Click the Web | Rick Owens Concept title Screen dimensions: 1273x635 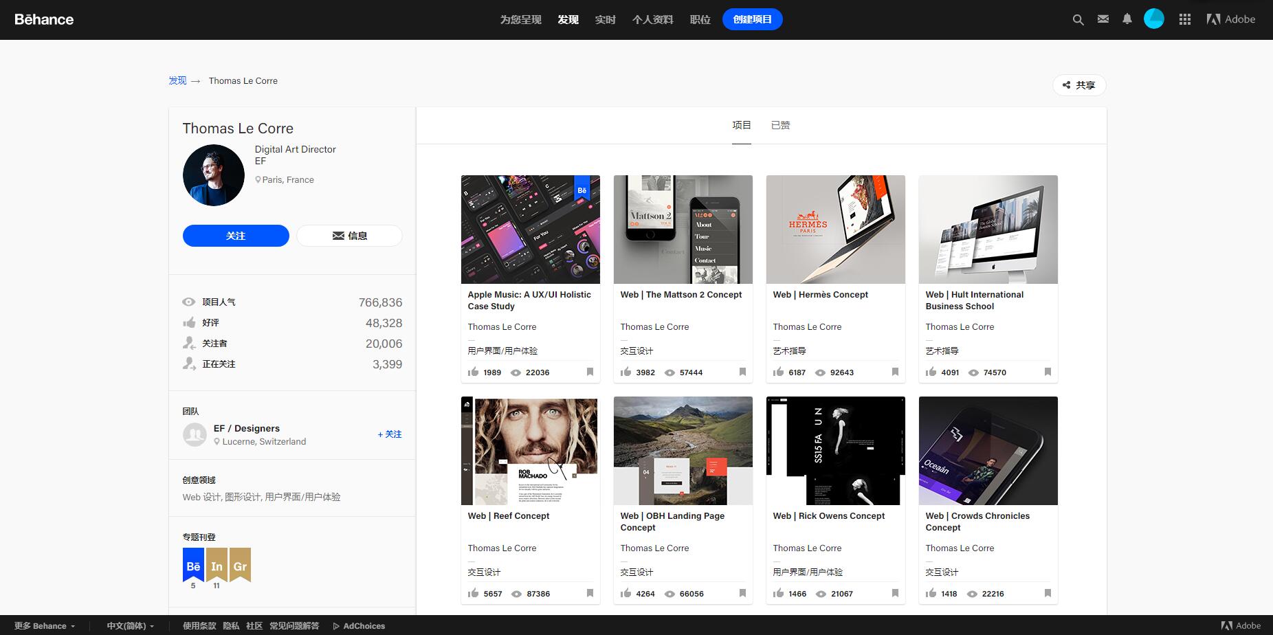click(829, 516)
